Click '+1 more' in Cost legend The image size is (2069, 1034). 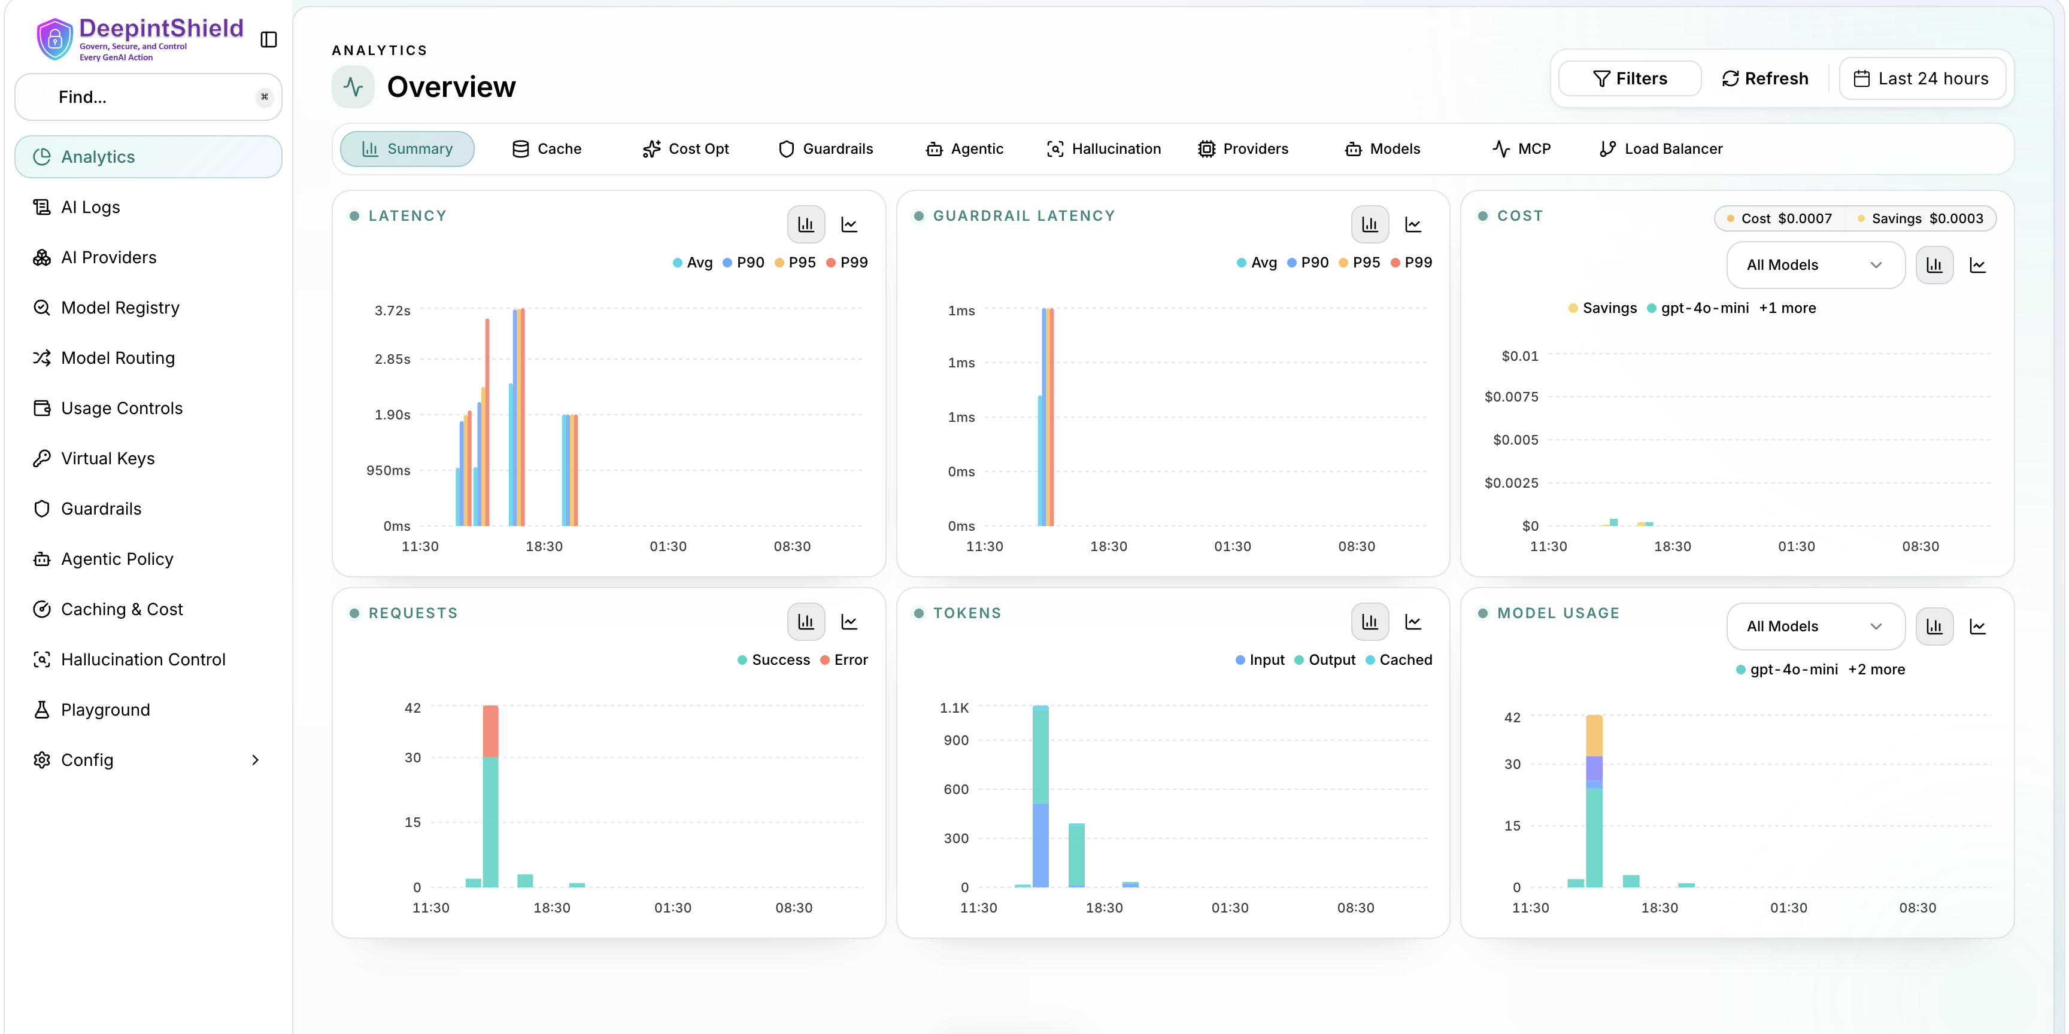point(1787,308)
